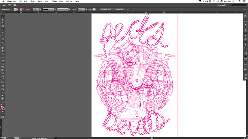Open the Stroke panel icon in right dock
The width and height of the screenshot is (248, 139).
(246, 64)
